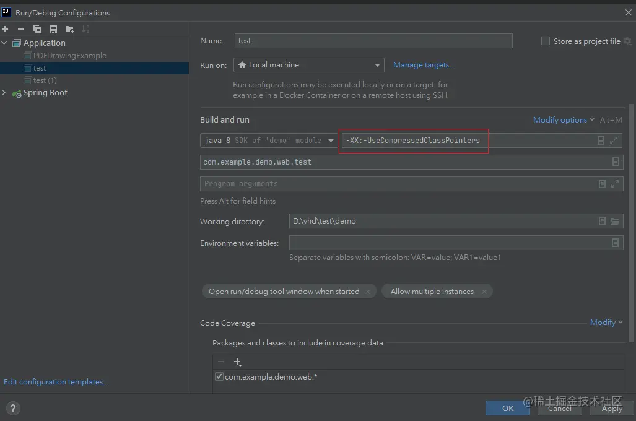Remove 'Open run/debug tool window' option chip

pos(367,292)
